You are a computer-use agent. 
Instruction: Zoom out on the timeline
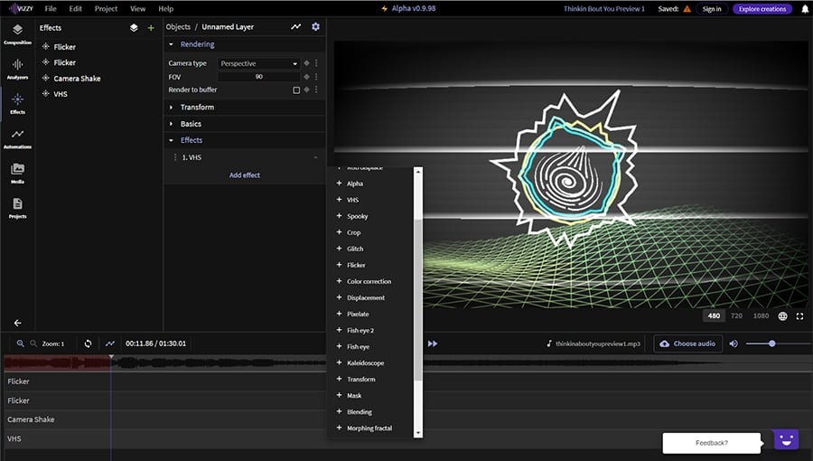33,343
